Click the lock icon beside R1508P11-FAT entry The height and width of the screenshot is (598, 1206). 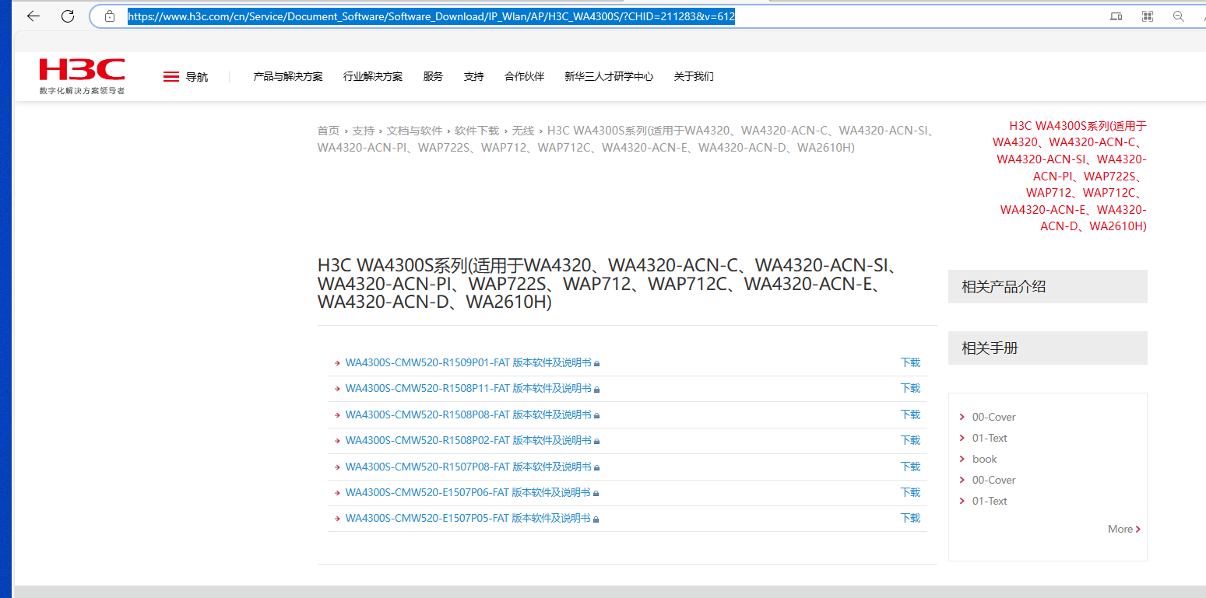point(597,389)
